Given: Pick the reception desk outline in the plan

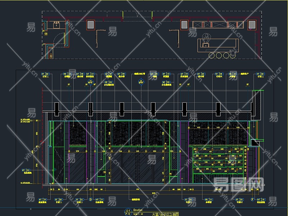Looking at the screenshot, I should pyautogui.click(x=218, y=45).
